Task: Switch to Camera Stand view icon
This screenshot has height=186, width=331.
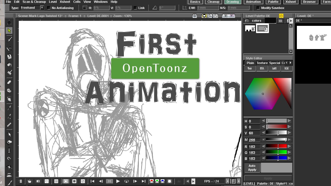Action: point(204,16)
